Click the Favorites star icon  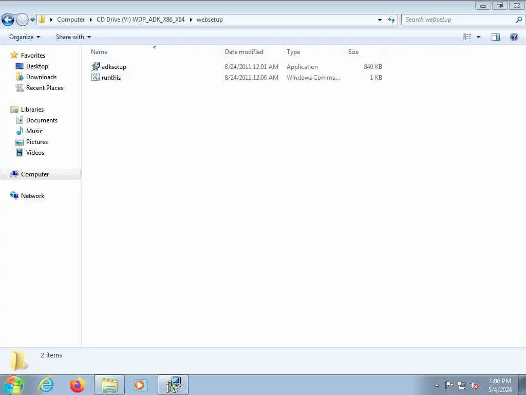point(14,55)
